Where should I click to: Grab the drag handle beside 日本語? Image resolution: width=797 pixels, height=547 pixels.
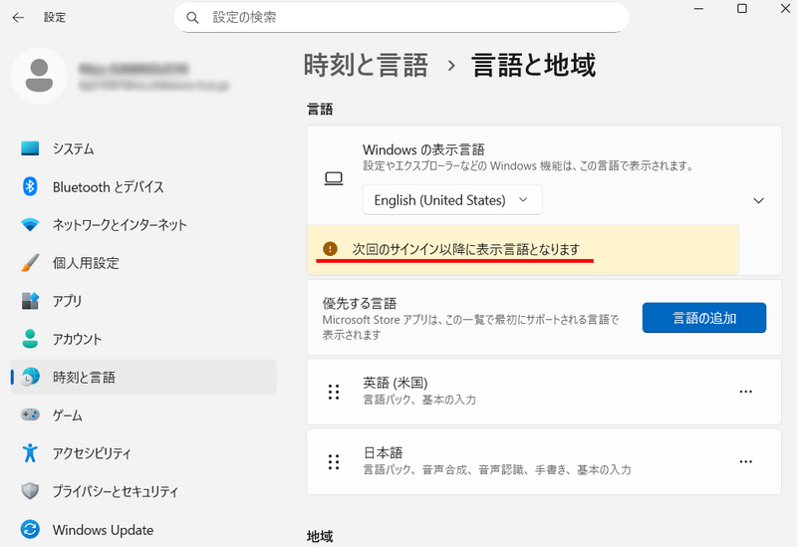tap(334, 461)
